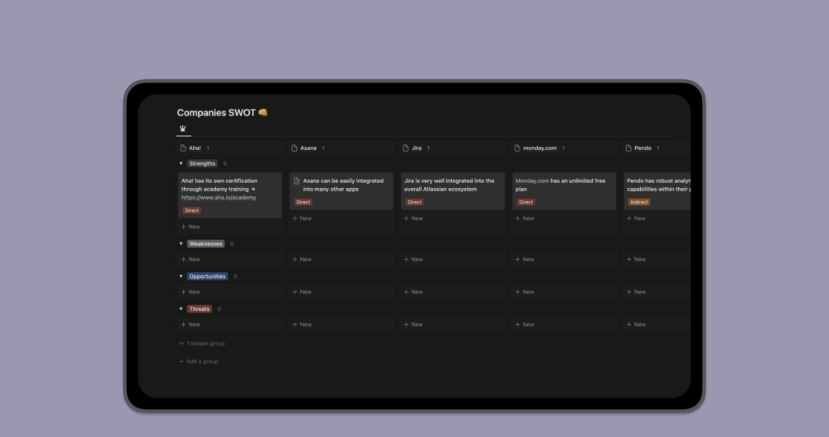This screenshot has width=829, height=437.
Task: Click the Direct tag on Aha! card
Action: (x=191, y=210)
